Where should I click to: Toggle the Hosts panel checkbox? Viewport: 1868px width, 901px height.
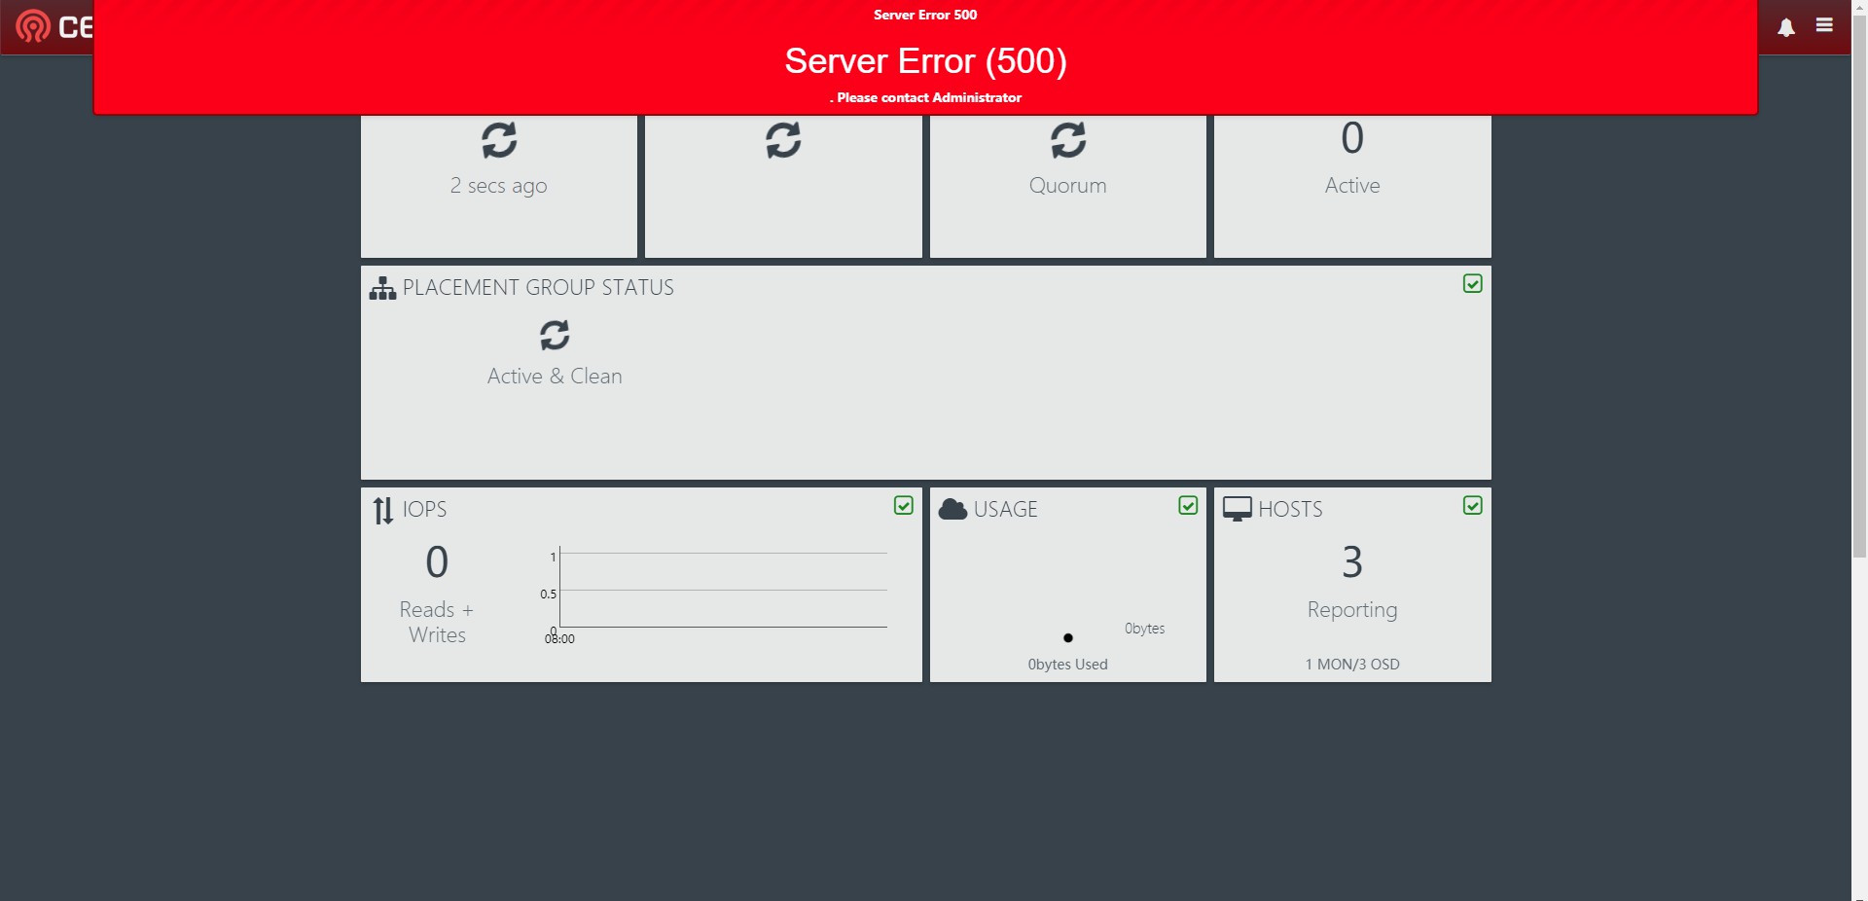[1472, 505]
